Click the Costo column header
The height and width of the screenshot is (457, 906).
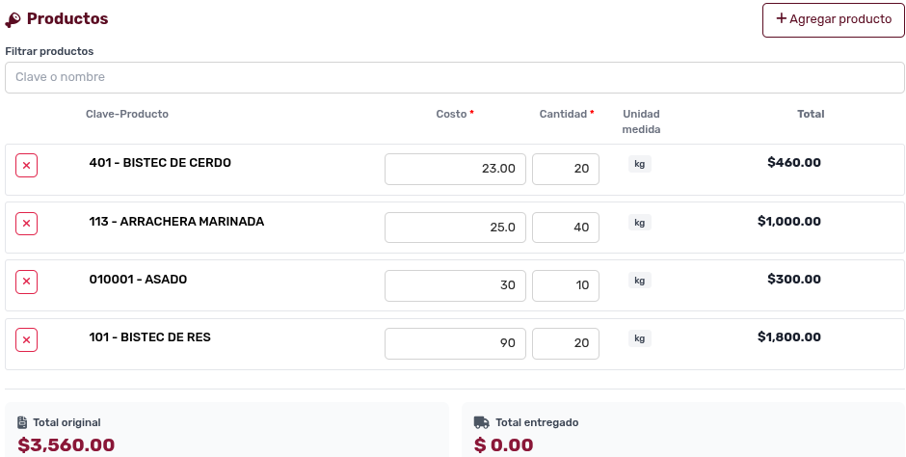click(x=451, y=114)
